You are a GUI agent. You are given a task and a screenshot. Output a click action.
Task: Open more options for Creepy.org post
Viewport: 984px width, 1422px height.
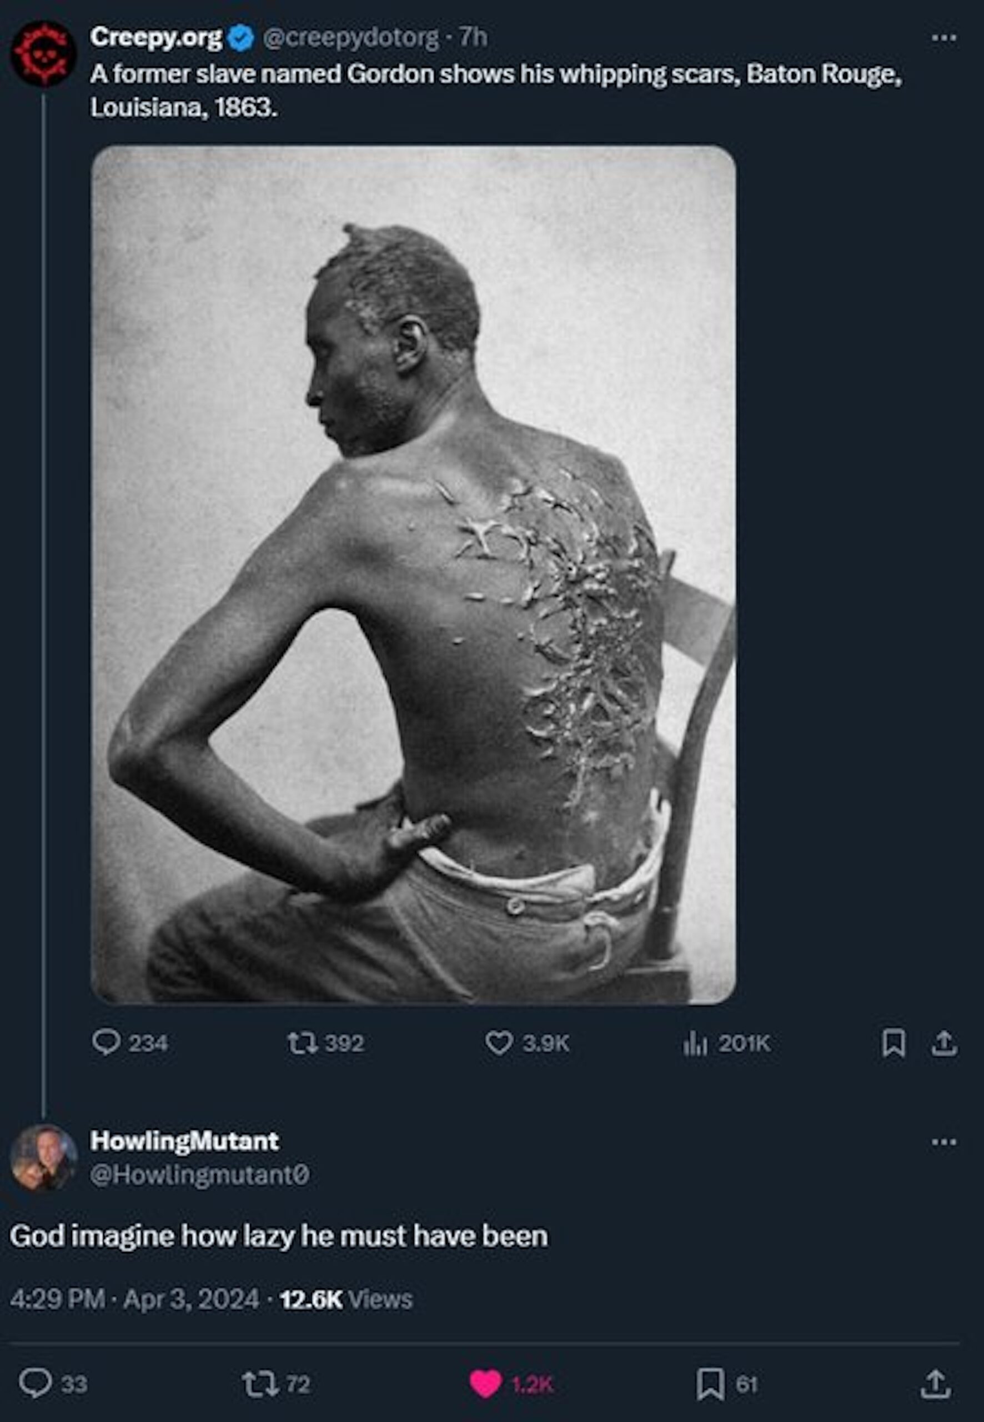944,38
